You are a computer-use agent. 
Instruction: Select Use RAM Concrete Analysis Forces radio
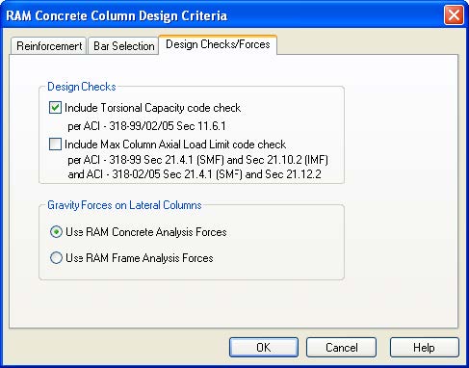click(x=56, y=232)
